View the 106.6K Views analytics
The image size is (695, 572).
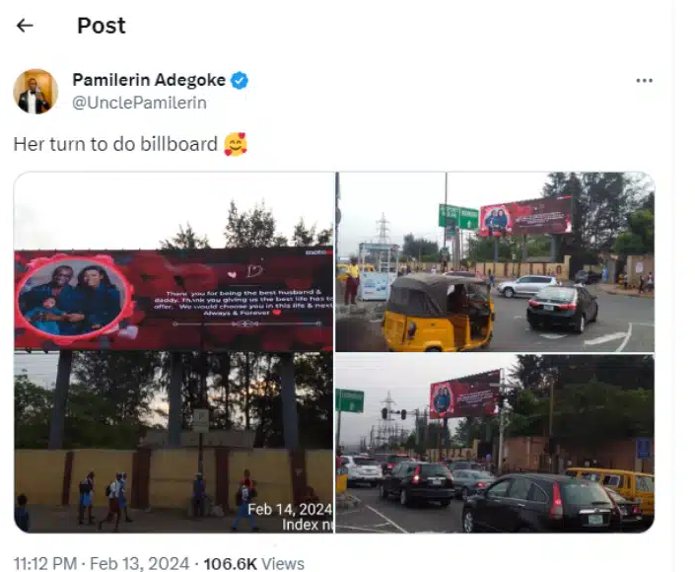click(254, 564)
